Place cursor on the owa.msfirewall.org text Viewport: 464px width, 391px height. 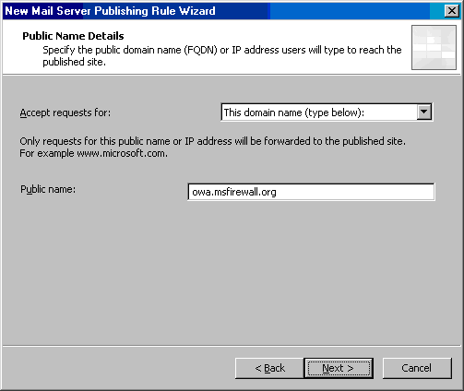[234, 192]
